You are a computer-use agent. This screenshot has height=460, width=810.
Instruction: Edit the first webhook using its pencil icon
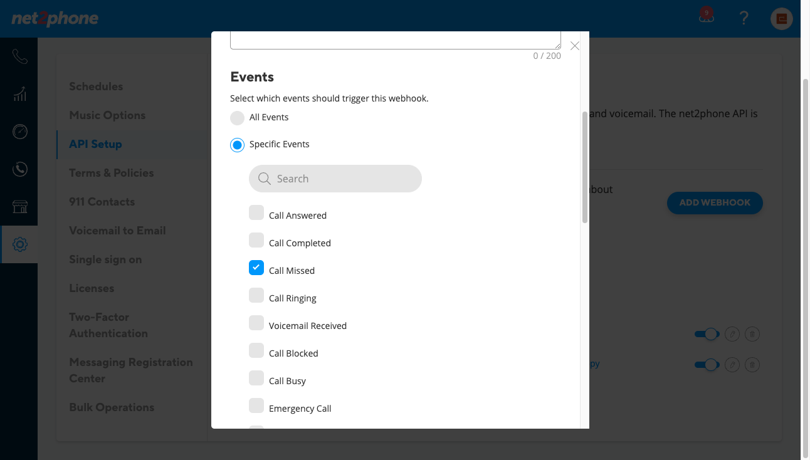click(732, 334)
